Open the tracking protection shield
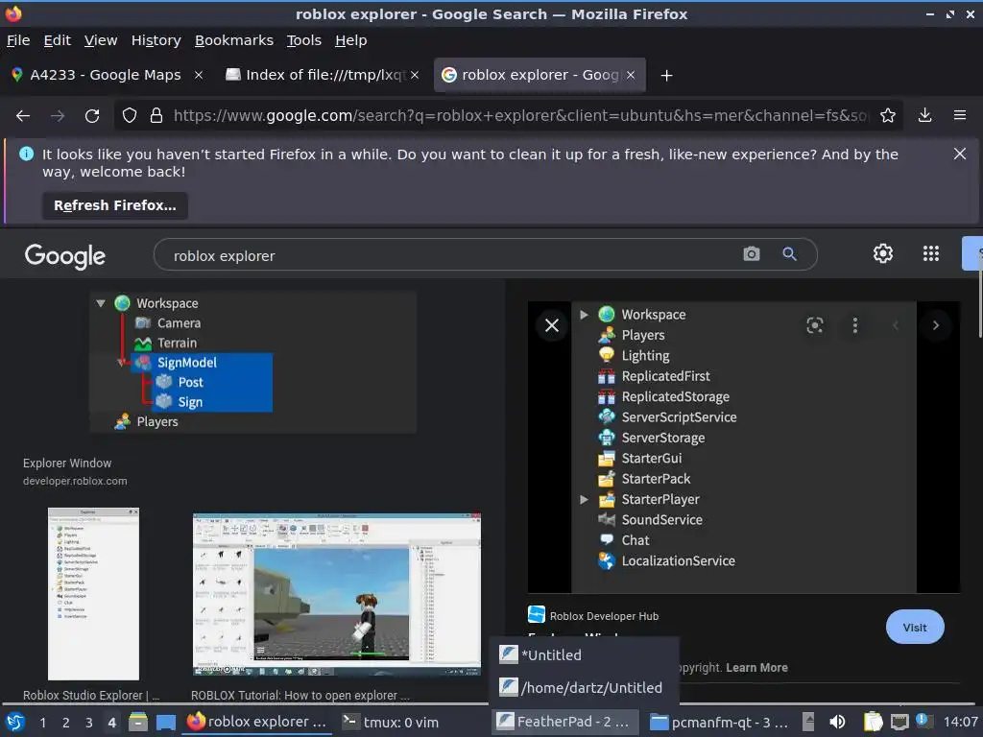 (x=130, y=115)
